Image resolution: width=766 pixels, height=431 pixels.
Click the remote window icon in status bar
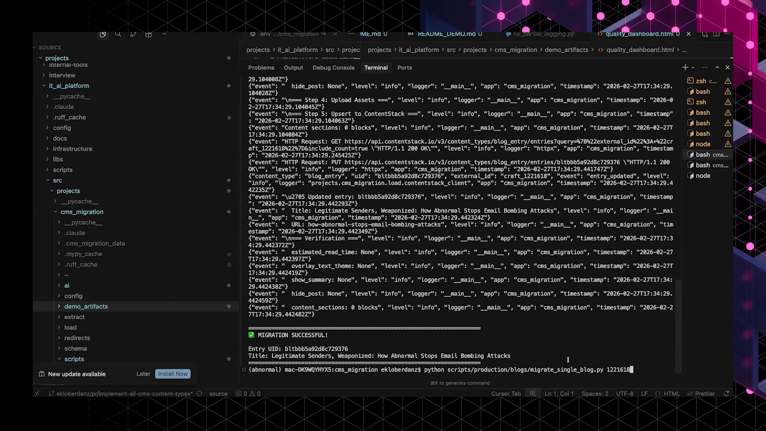pyautogui.click(x=37, y=393)
